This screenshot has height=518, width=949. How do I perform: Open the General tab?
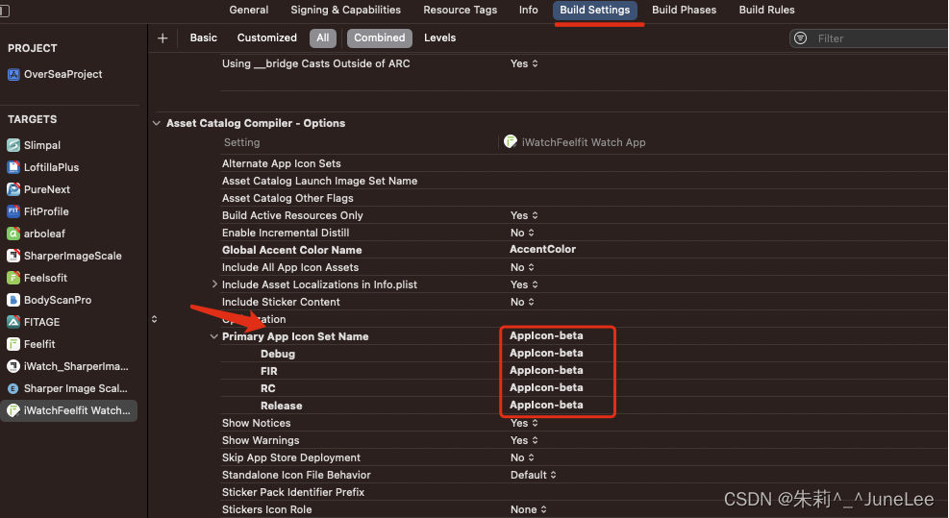coord(249,10)
